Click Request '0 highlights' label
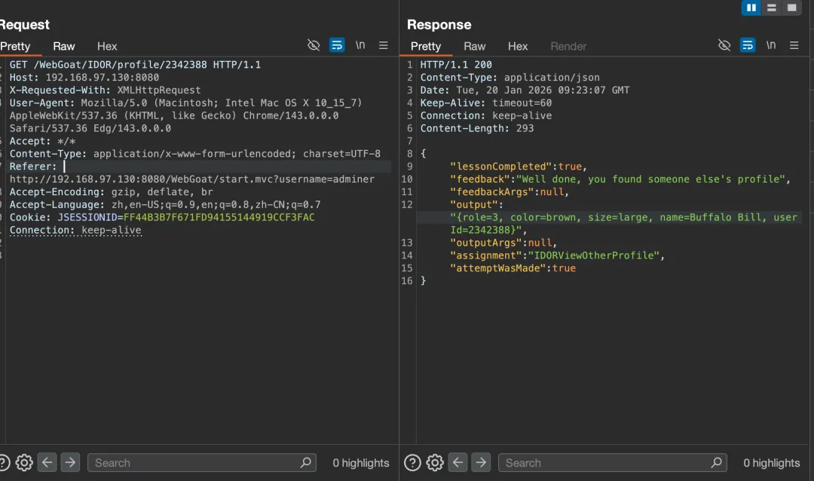This screenshot has width=814, height=481. point(361,463)
